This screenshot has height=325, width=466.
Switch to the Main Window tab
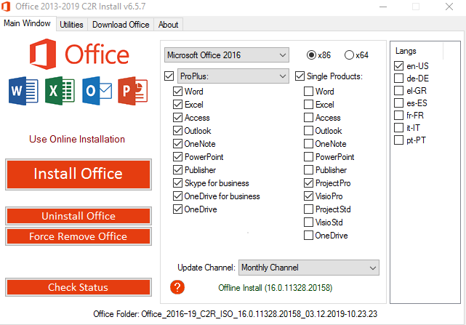[x=28, y=23]
